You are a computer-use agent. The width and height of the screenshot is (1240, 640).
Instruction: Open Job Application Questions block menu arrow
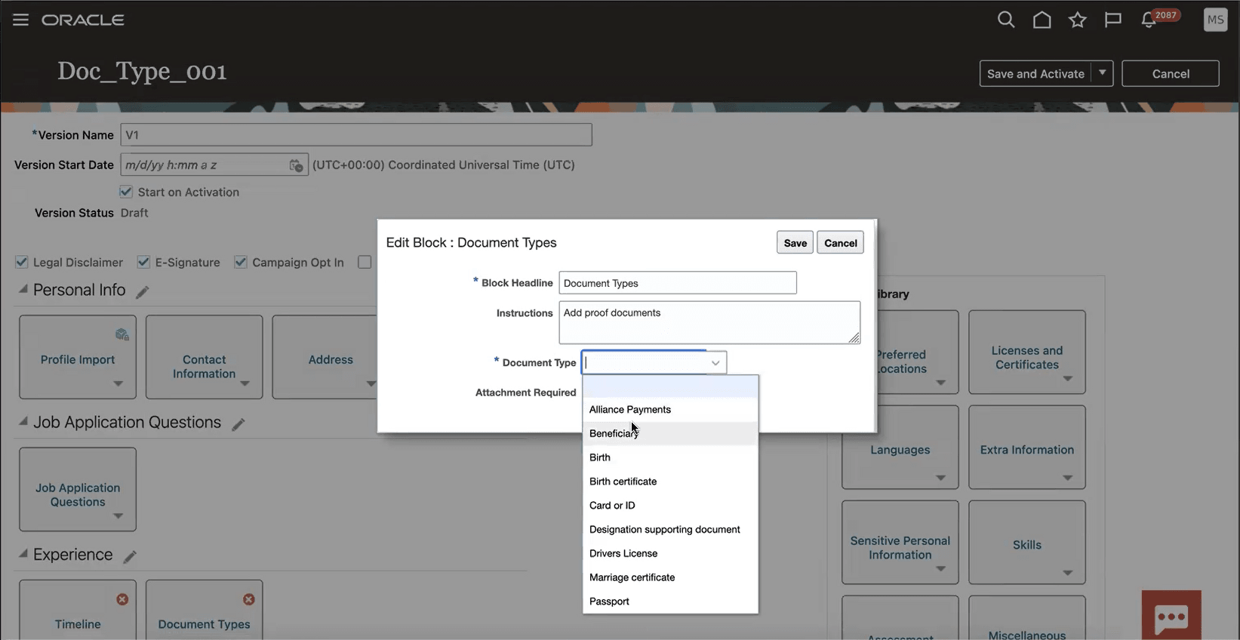tap(118, 516)
